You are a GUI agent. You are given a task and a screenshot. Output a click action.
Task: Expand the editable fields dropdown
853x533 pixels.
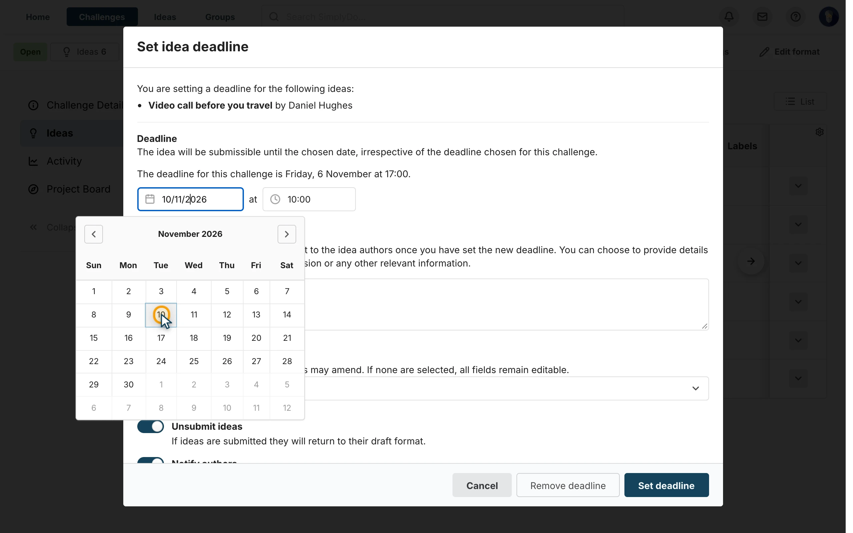tap(695, 388)
